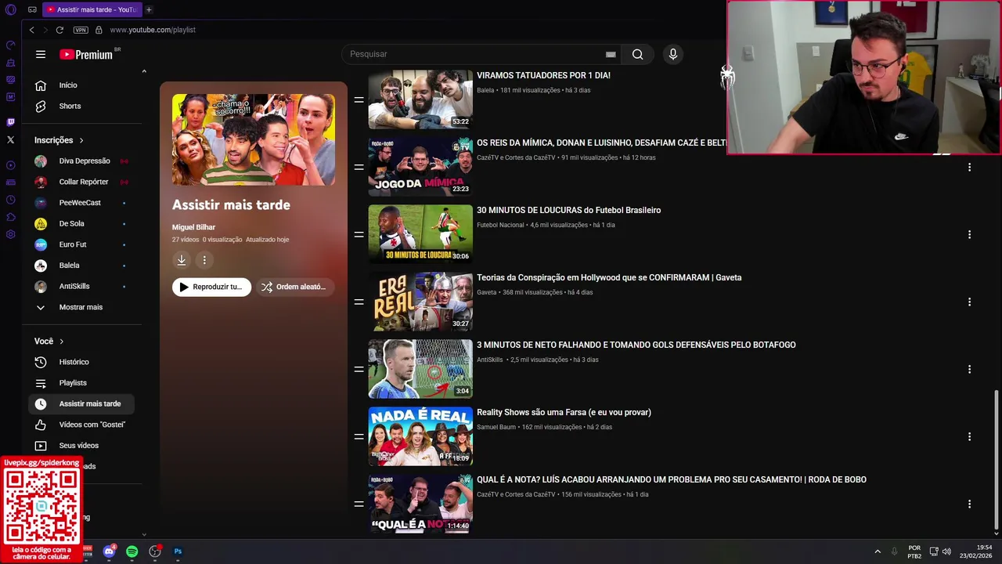Open Balela channel in subscriptions
This screenshot has width=1002, height=564.
(81, 266)
